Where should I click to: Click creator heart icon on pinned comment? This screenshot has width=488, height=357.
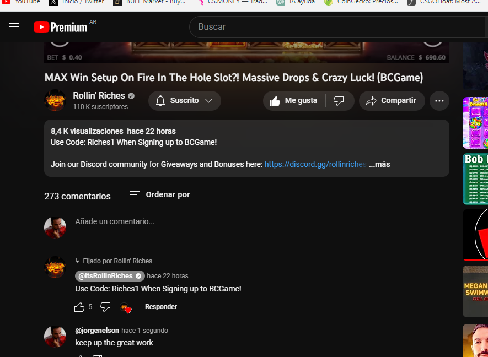[126, 308]
